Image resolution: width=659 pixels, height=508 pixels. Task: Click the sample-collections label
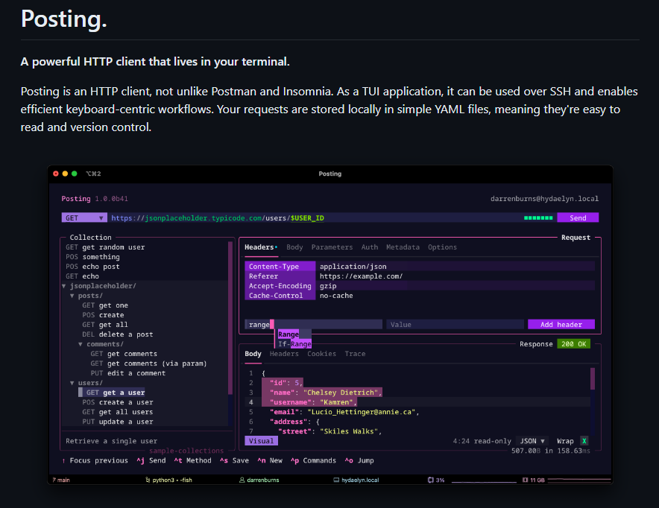[186, 451]
